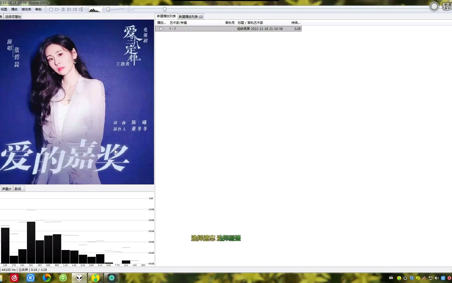Skip to the previous track
This screenshot has height=283, width=452.
coord(69,9)
